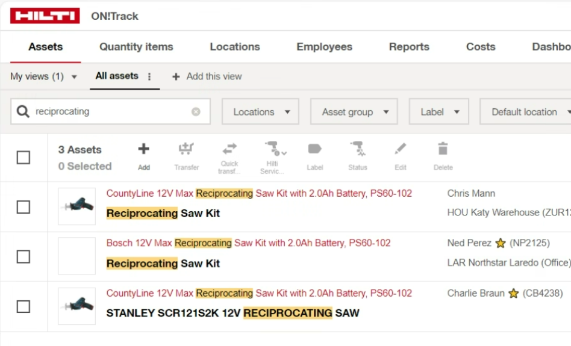571x346 pixels.
Task: Click the Edit pencil icon
Action: [401, 149]
